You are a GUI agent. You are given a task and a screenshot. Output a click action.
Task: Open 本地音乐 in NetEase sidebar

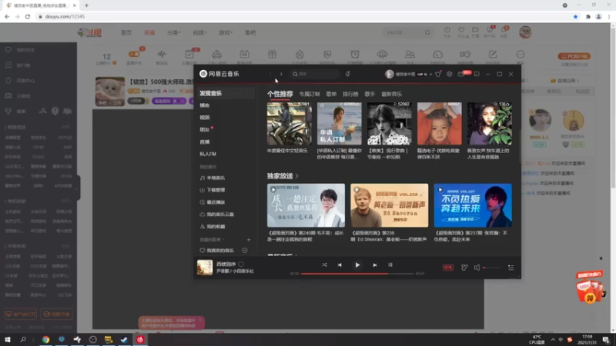click(x=213, y=178)
